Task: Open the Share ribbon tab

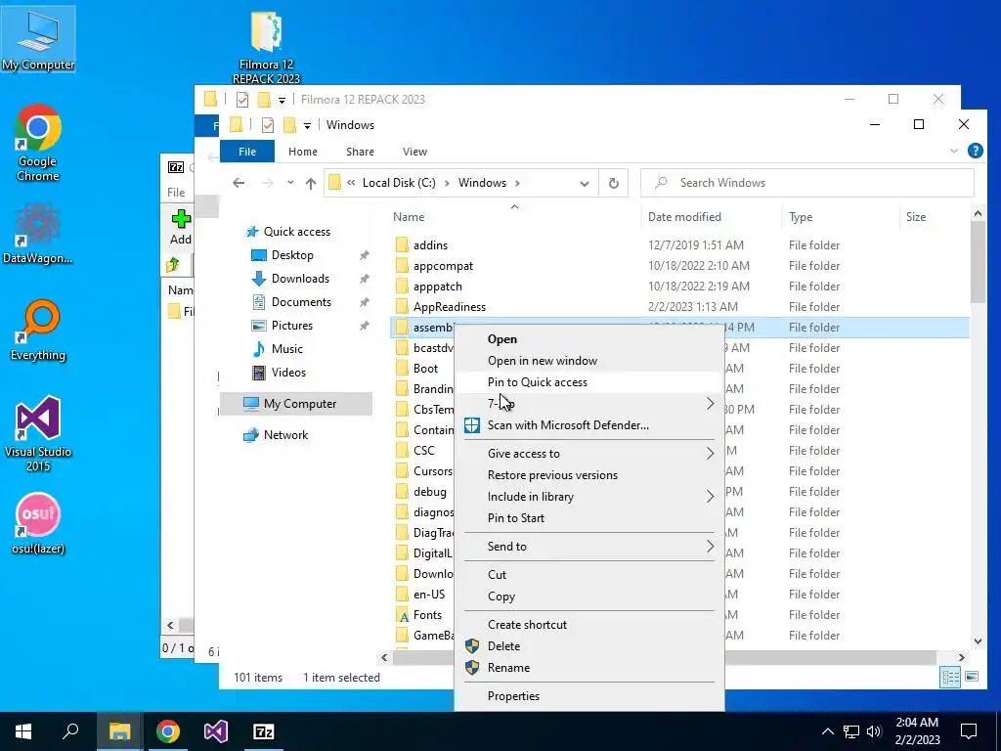Action: click(x=360, y=152)
